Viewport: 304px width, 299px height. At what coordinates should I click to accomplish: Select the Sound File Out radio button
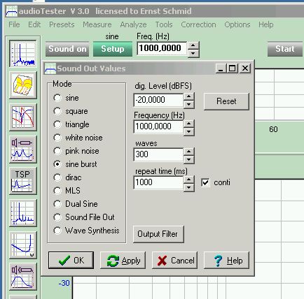tap(57, 217)
